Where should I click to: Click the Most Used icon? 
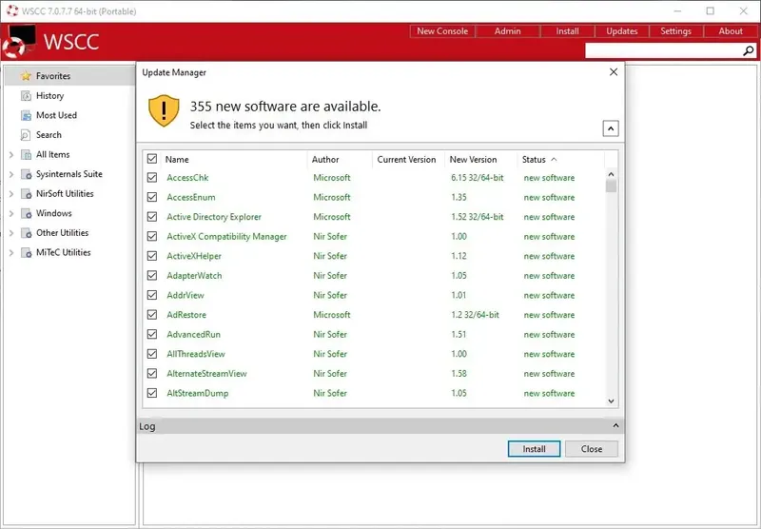[26, 115]
